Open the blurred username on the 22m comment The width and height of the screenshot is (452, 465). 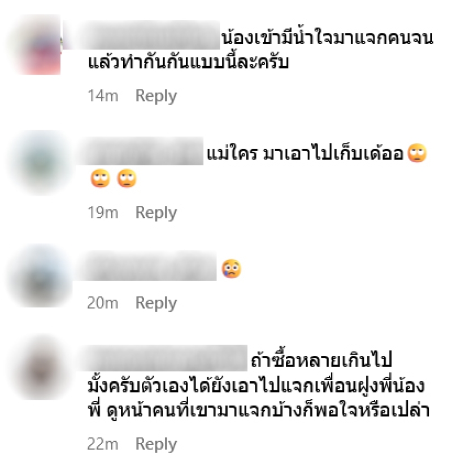(162, 358)
